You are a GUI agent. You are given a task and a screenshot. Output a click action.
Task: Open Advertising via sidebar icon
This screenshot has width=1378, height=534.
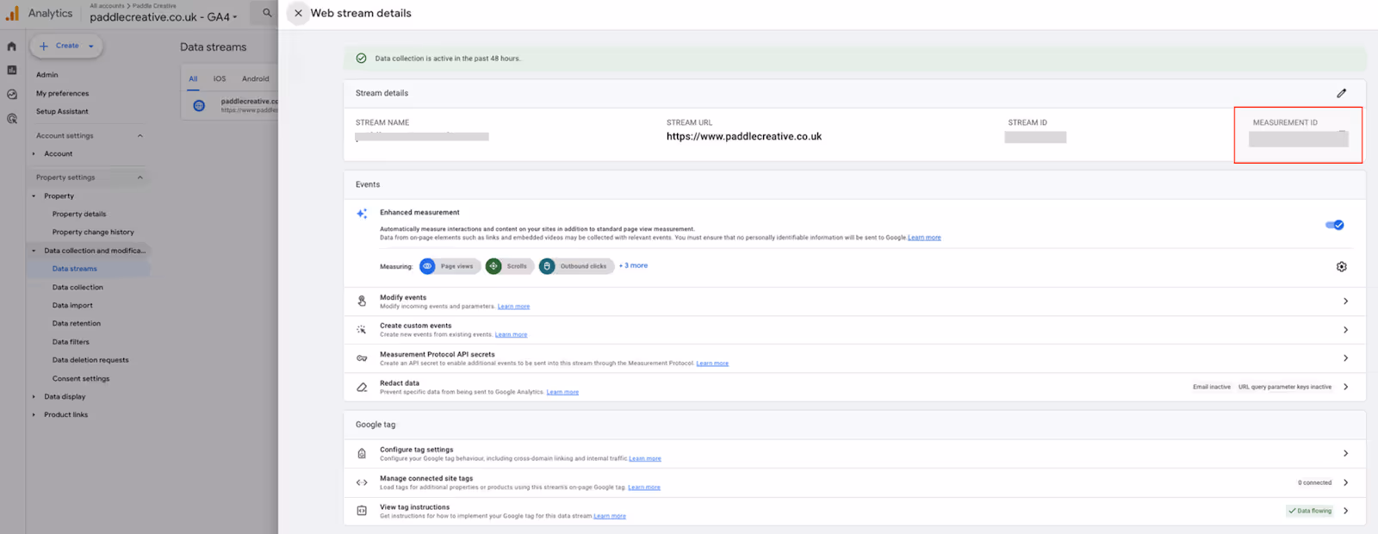(12, 119)
